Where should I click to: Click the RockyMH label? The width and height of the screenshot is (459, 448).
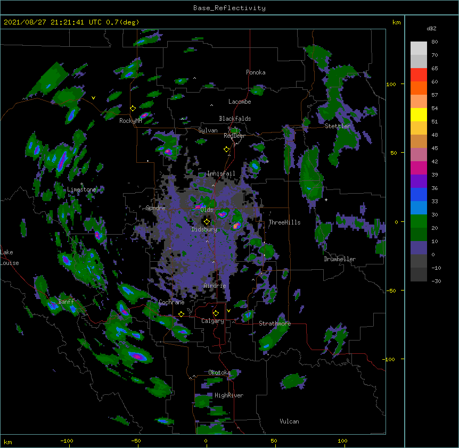130,121
